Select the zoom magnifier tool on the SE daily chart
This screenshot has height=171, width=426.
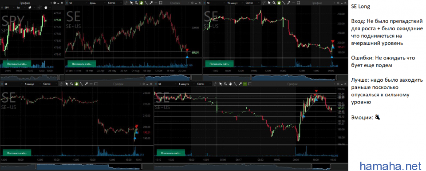(x=136, y=3)
